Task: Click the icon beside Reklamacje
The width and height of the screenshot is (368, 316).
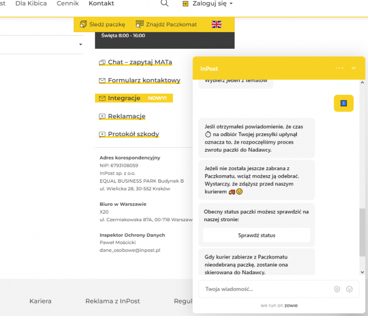Action: (x=102, y=116)
